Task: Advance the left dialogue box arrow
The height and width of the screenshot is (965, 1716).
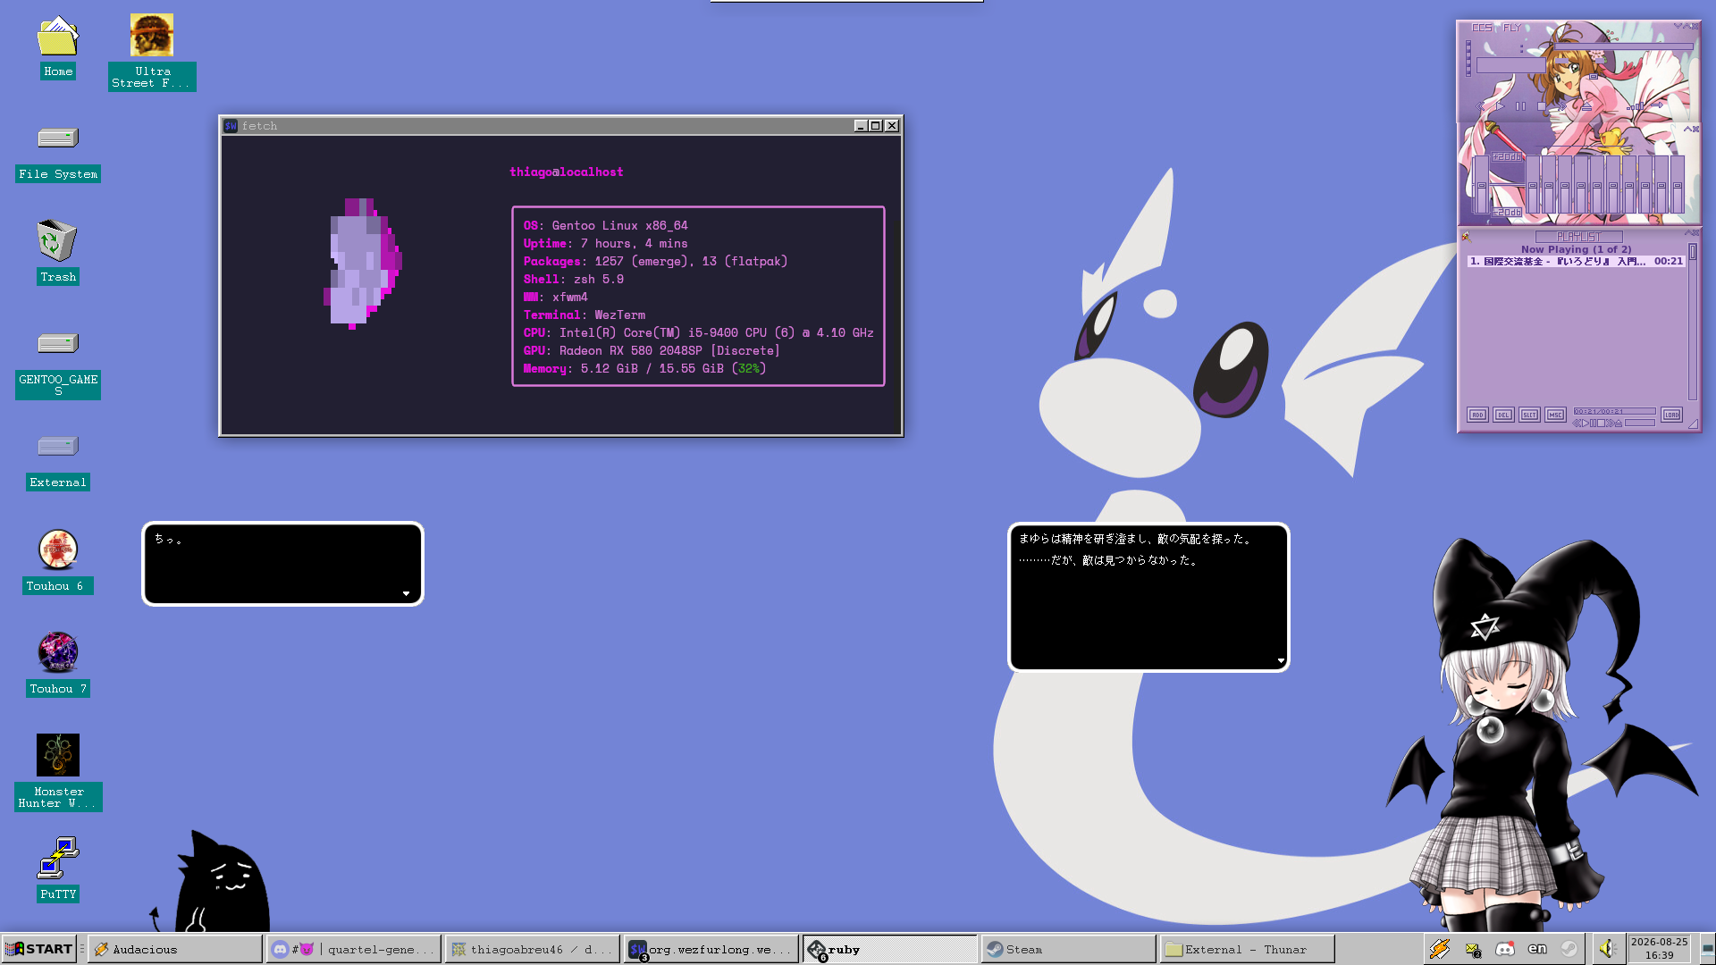Action: (x=406, y=593)
